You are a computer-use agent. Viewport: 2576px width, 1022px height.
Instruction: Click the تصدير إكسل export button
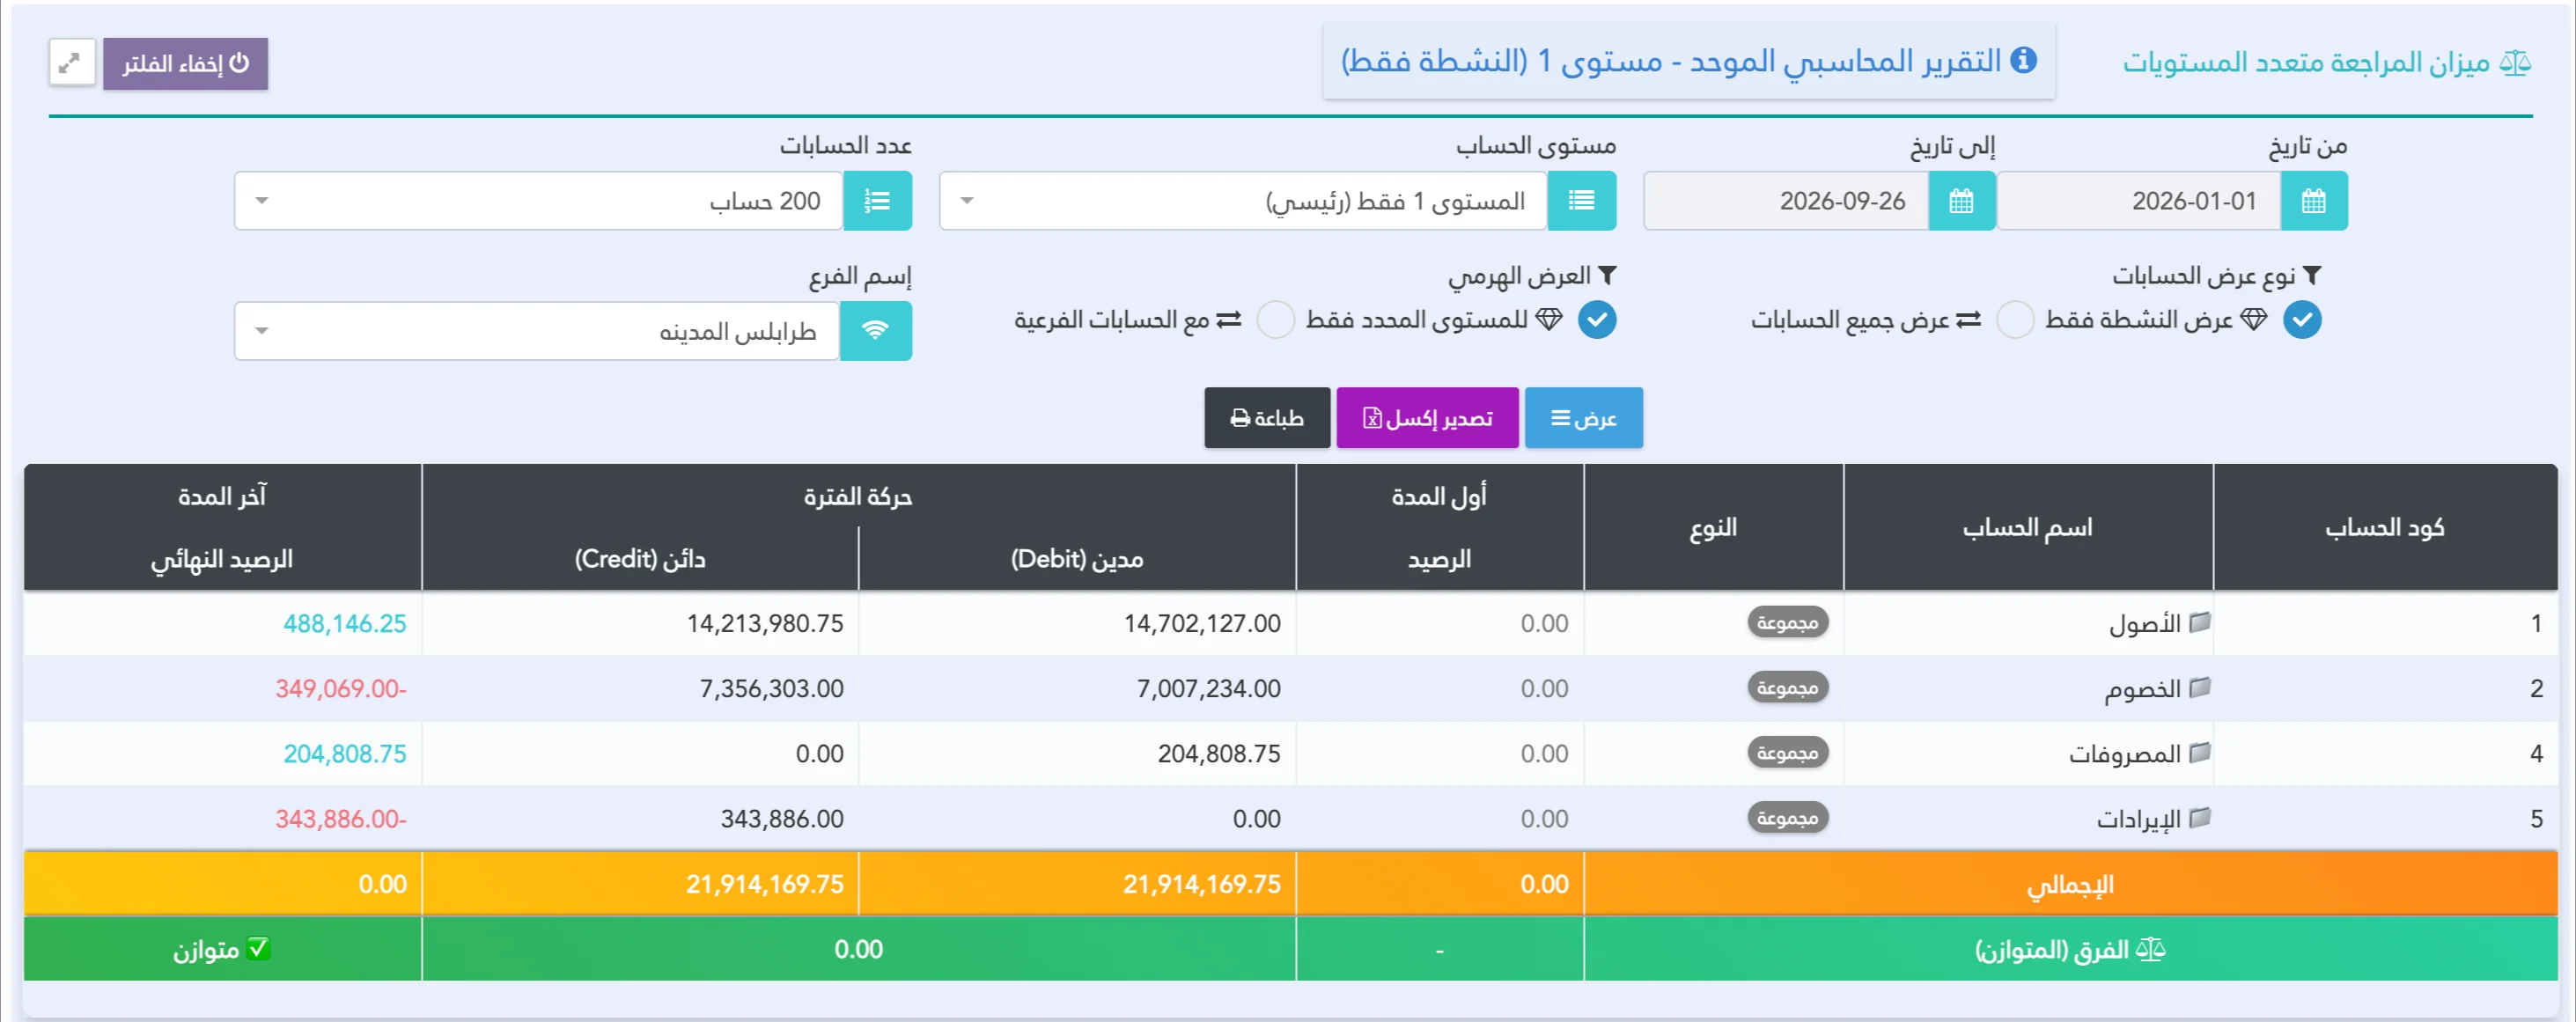(1427, 418)
